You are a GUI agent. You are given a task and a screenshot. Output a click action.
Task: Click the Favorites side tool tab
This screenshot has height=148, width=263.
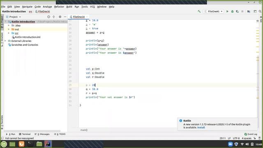pyautogui.click(x=2, y=123)
